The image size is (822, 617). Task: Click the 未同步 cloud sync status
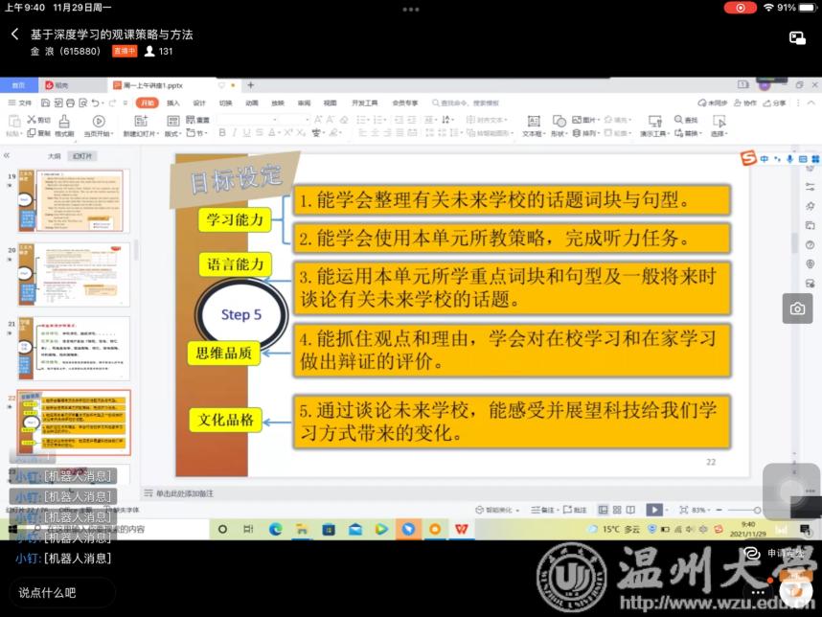[x=712, y=103]
